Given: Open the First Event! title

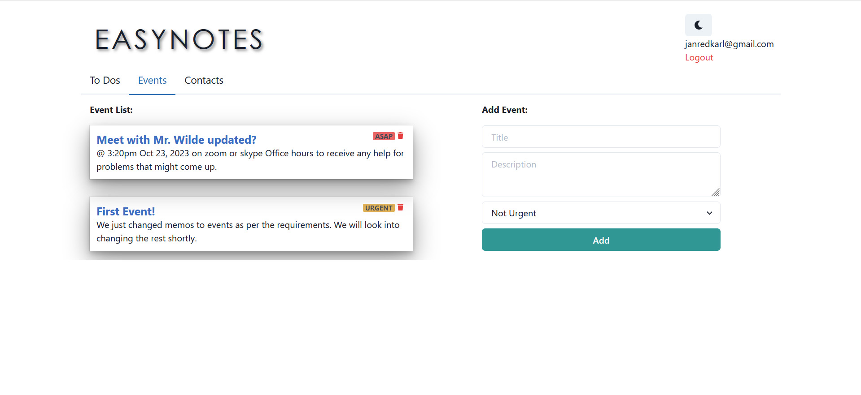Looking at the screenshot, I should pos(126,211).
